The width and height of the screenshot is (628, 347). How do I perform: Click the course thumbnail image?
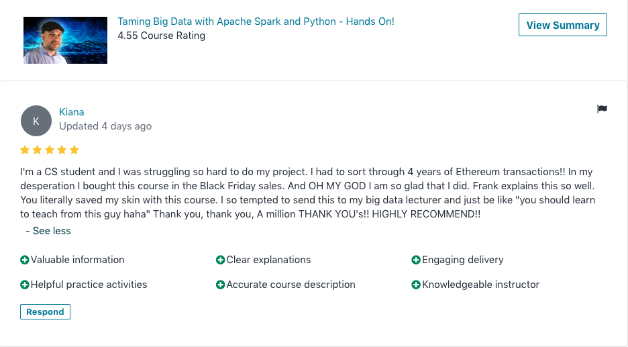click(x=65, y=40)
